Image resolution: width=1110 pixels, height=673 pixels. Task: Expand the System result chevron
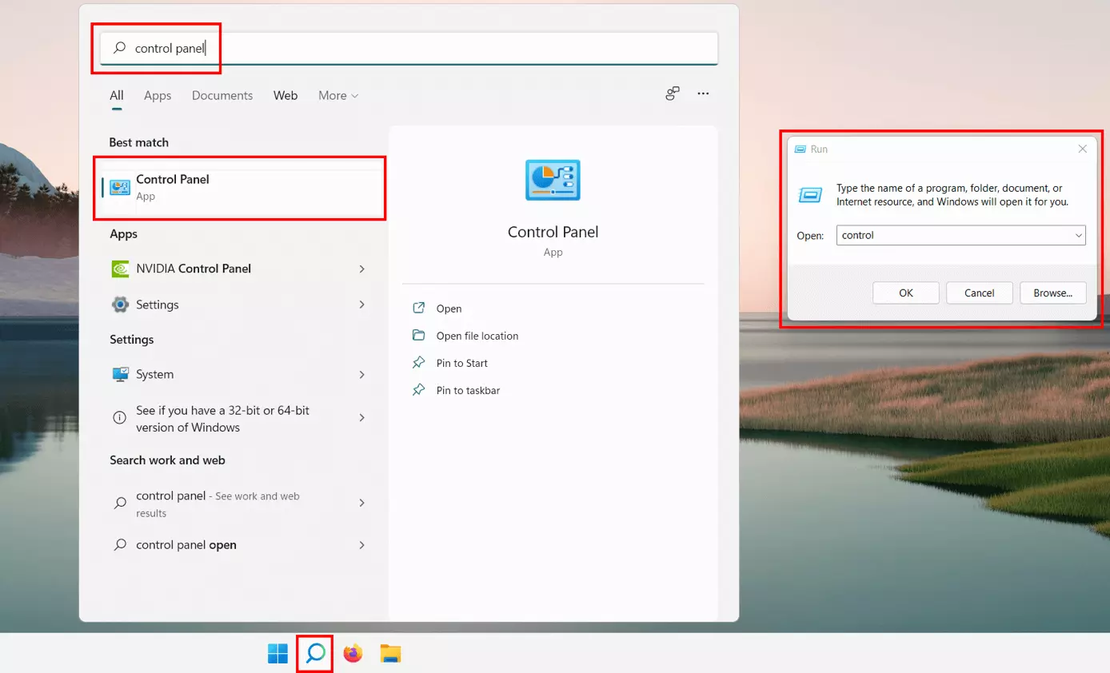(x=361, y=374)
